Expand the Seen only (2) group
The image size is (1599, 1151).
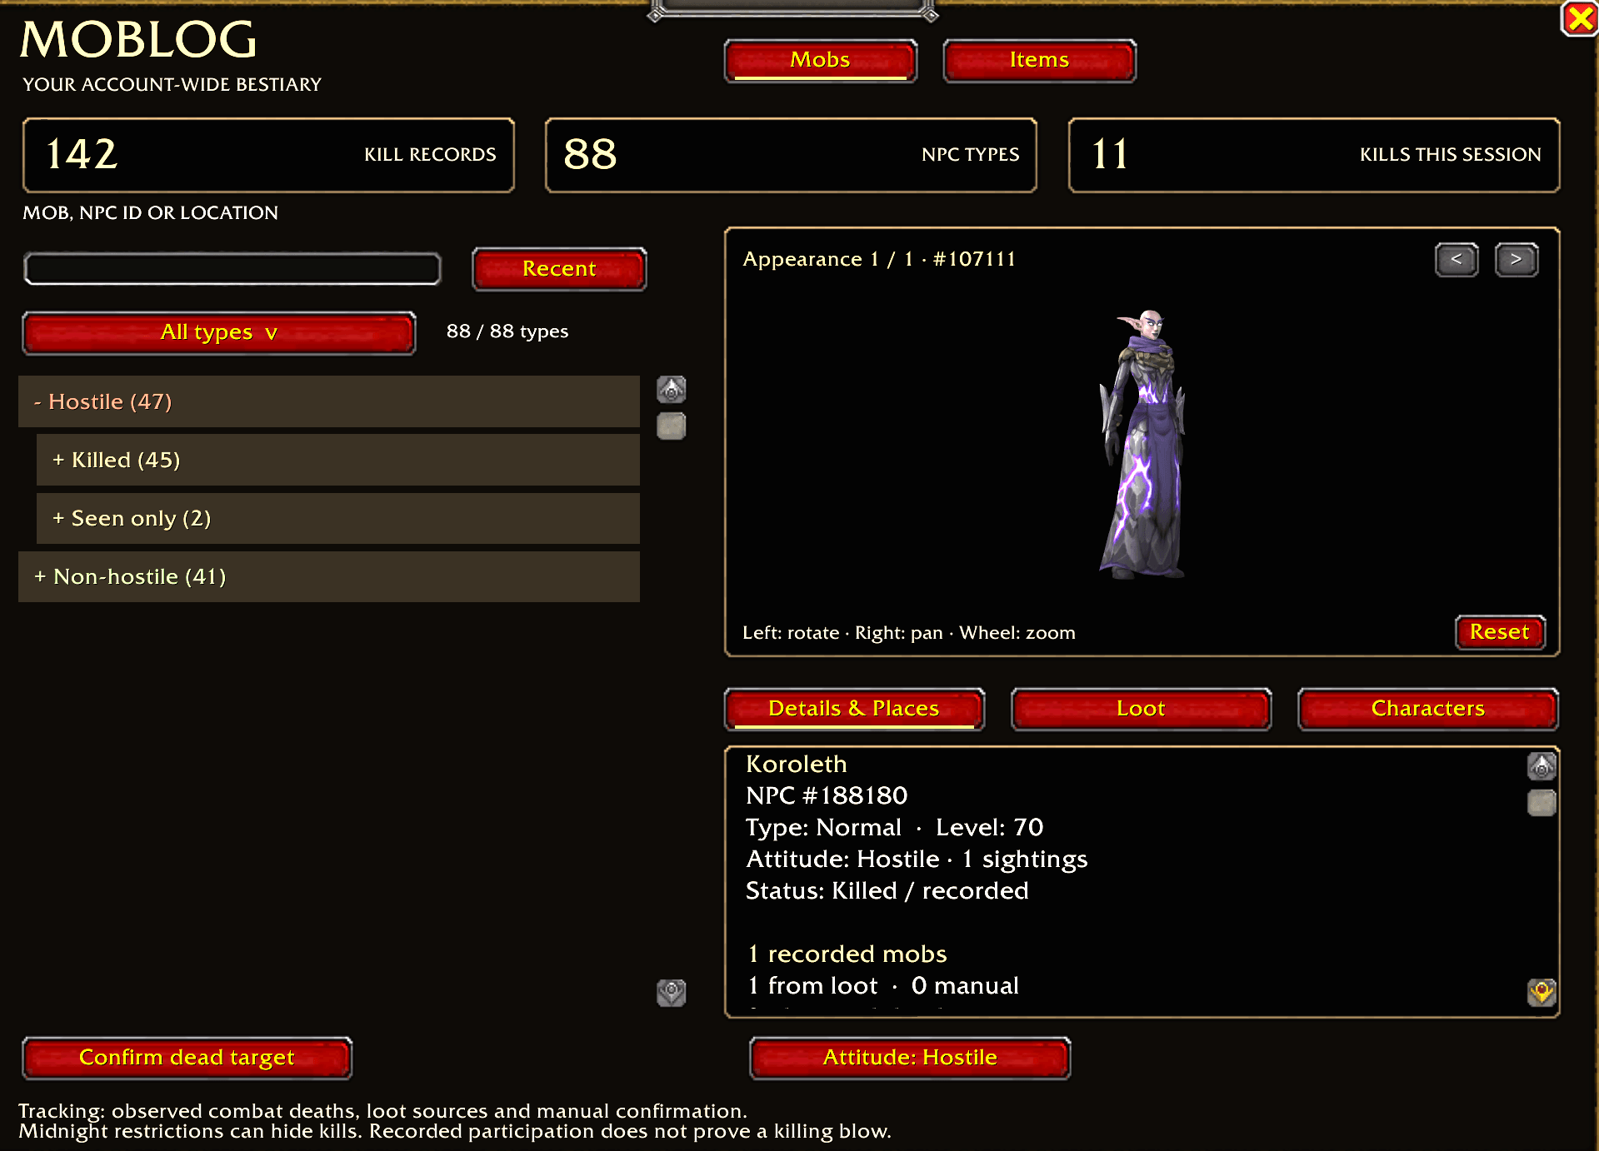[338, 518]
